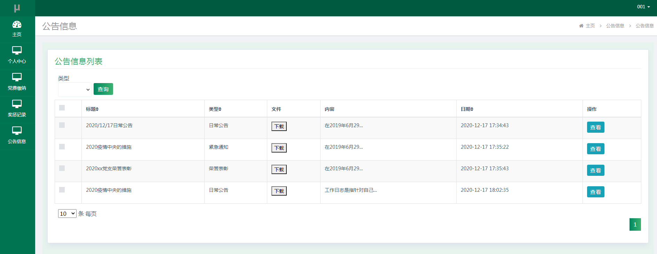Screen dimensions: 657x254
Task: Click the 操作 column header
Action: click(592, 109)
